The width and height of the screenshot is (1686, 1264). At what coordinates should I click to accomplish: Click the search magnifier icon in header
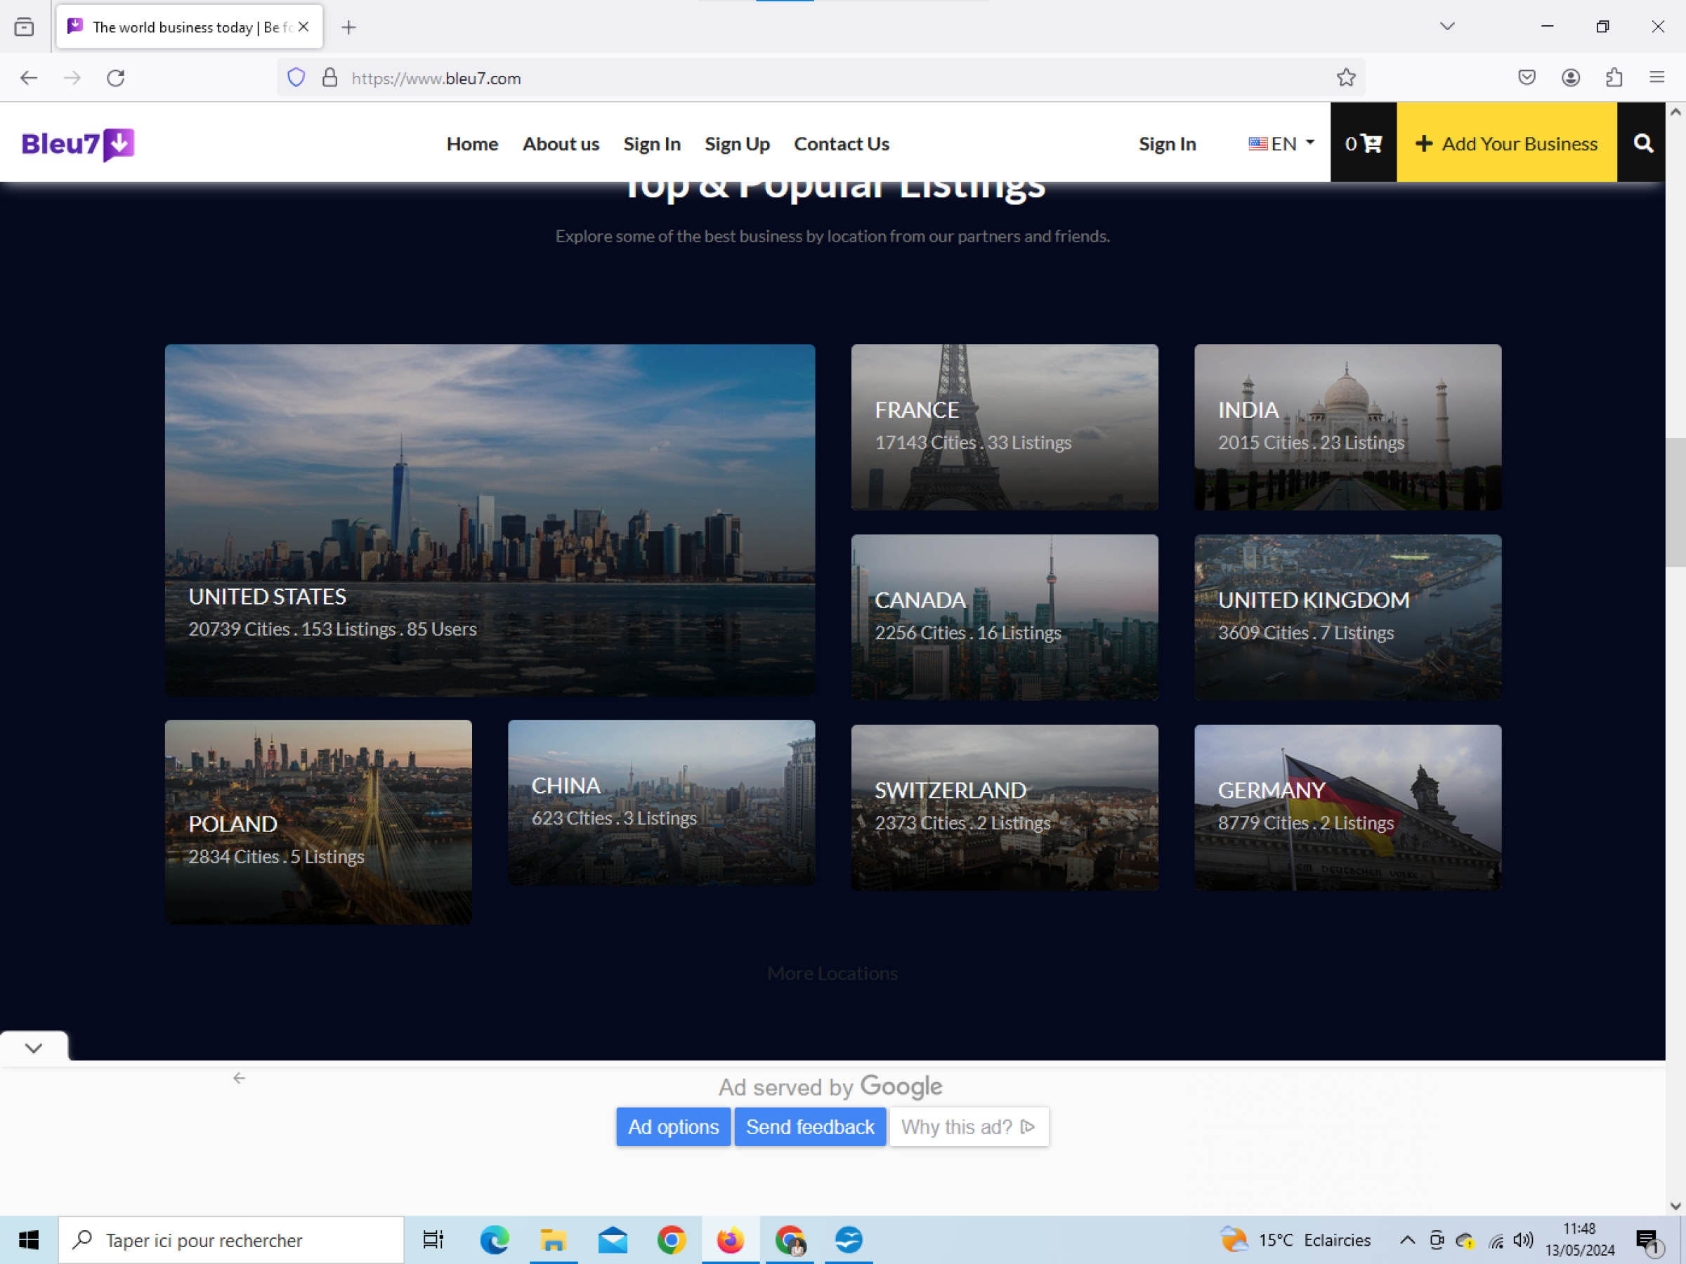pos(1642,143)
